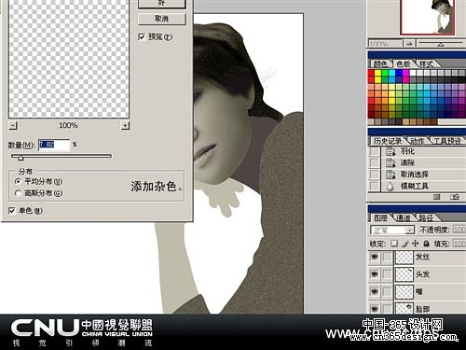Toggle lock transparent pixels icon
This screenshot has height=350, width=466.
pos(394,244)
